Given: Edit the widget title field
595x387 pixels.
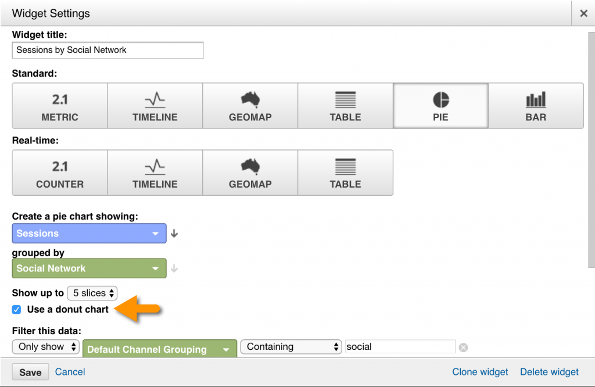Looking at the screenshot, I should [107, 50].
